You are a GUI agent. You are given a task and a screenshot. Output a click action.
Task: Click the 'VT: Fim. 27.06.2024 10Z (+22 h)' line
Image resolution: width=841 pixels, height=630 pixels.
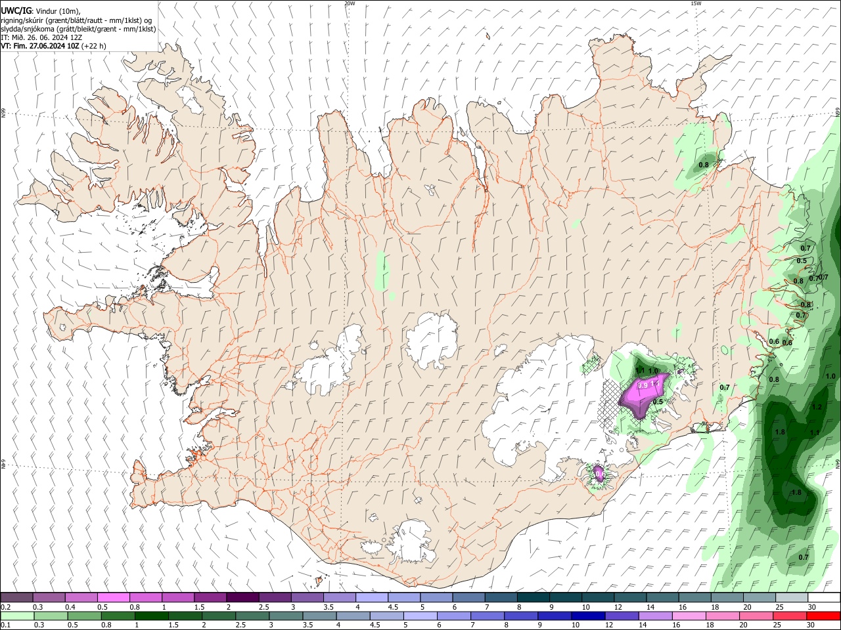(x=53, y=46)
